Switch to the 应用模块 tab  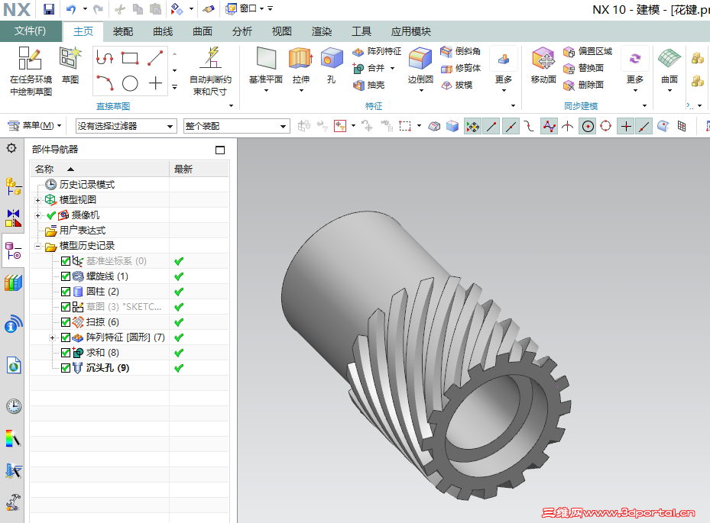(410, 31)
